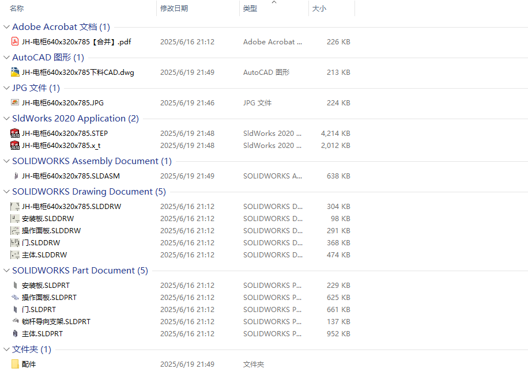Click the 137 KB size value
Screen dimensions: 528x380
338,321
